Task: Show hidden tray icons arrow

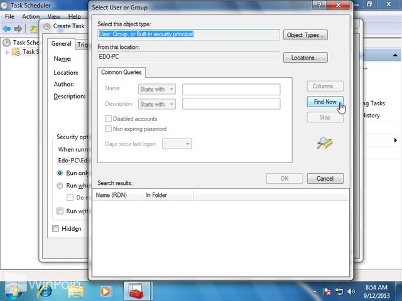Action: [x=315, y=292]
